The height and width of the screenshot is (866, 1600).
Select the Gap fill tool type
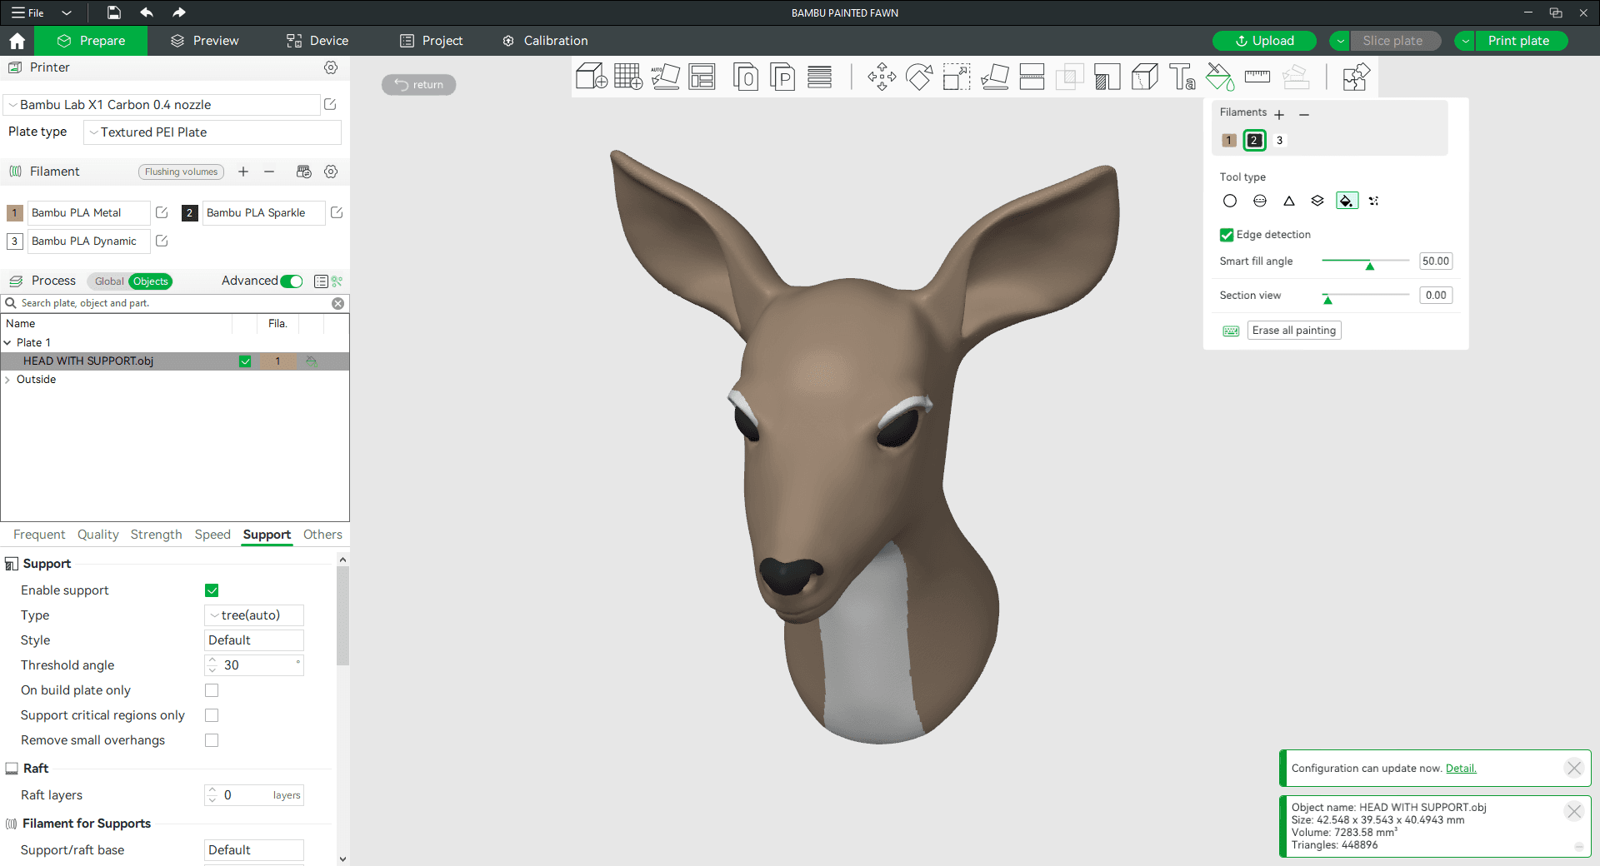[x=1374, y=201]
